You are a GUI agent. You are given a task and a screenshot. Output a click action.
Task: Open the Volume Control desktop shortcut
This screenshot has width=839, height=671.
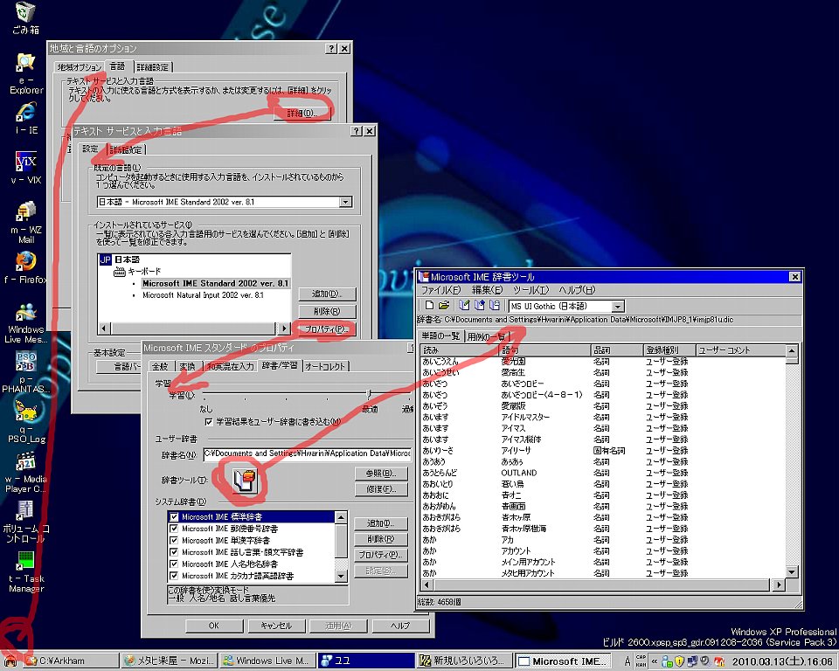click(25, 522)
